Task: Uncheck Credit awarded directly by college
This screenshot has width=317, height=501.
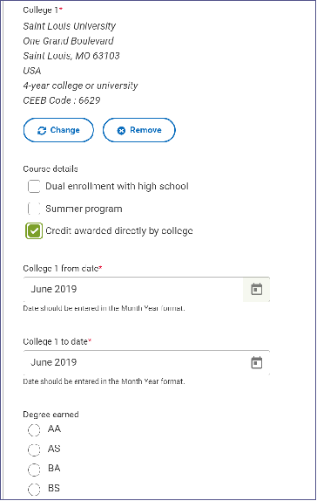Action: [x=34, y=230]
